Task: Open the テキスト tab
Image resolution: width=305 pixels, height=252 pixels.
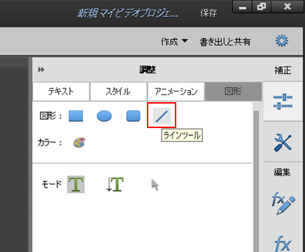Action: click(61, 91)
